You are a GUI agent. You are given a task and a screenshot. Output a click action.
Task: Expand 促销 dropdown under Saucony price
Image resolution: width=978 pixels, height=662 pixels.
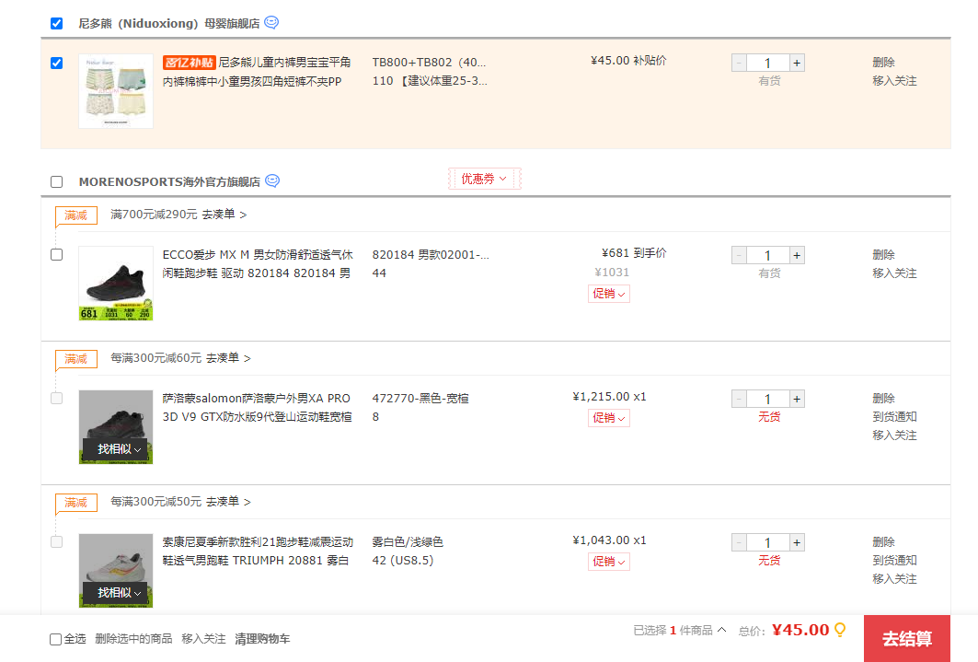(x=609, y=561)
